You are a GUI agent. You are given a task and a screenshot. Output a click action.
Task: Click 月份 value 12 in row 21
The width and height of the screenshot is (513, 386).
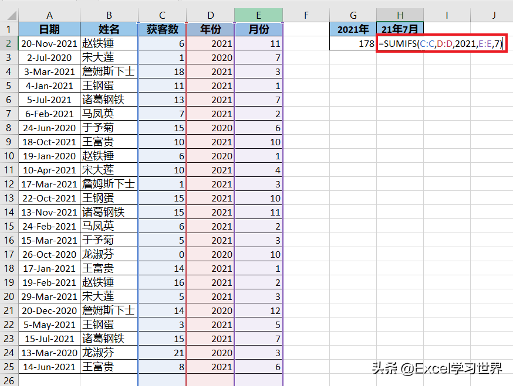click(x=258, y=310)
